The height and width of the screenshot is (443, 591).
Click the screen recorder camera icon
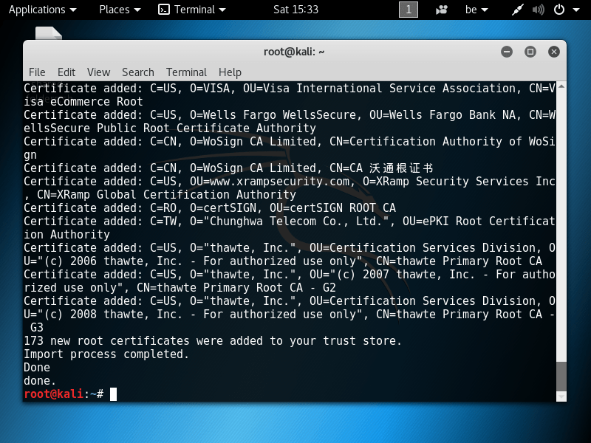[x=443, y=10]
